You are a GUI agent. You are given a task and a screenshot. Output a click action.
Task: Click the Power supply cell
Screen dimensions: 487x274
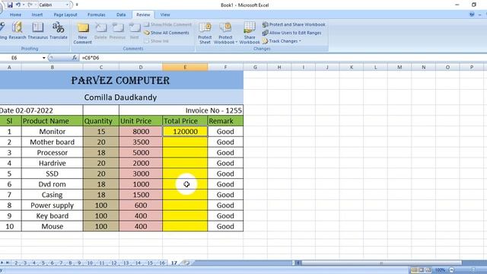point(53,205)
